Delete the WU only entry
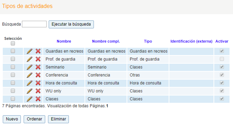Viewport: 233px width, 126px height. pyautogui.click(x=38, y=91)
